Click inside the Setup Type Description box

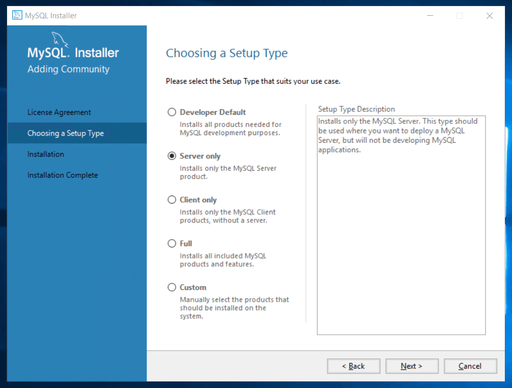(401, 244)
